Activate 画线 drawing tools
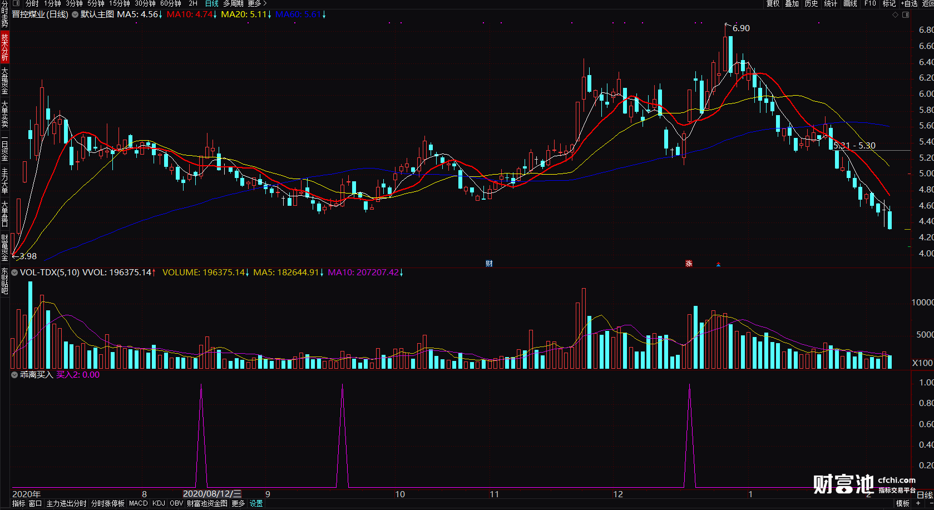The height and width of the screenshot is (510, 934). point(850,3)
